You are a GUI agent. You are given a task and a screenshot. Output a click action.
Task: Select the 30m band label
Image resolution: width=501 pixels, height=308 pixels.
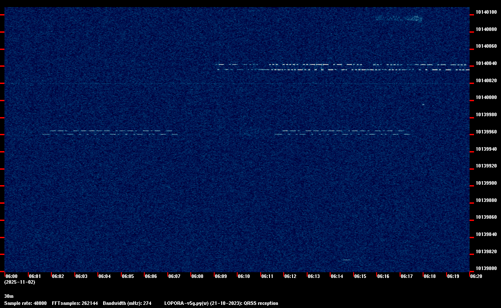click(9, 297)
